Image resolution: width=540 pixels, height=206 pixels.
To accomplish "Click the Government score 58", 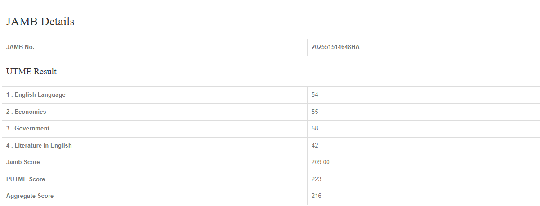I will [315, 129].
